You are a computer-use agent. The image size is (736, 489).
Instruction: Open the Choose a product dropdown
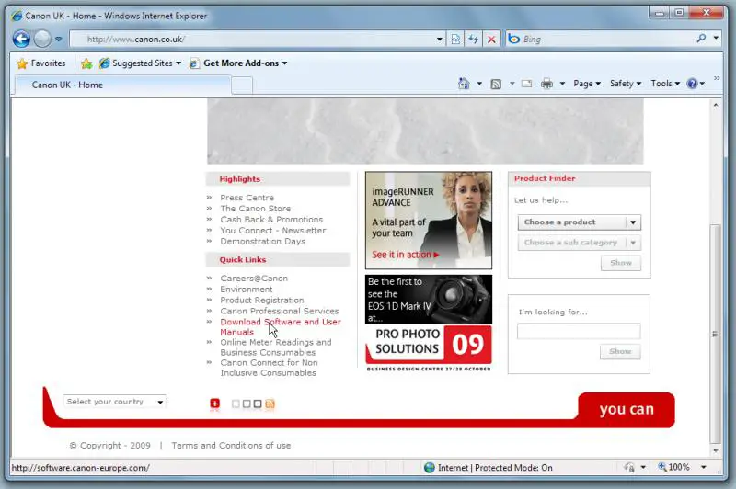click(x=580, y=222)
